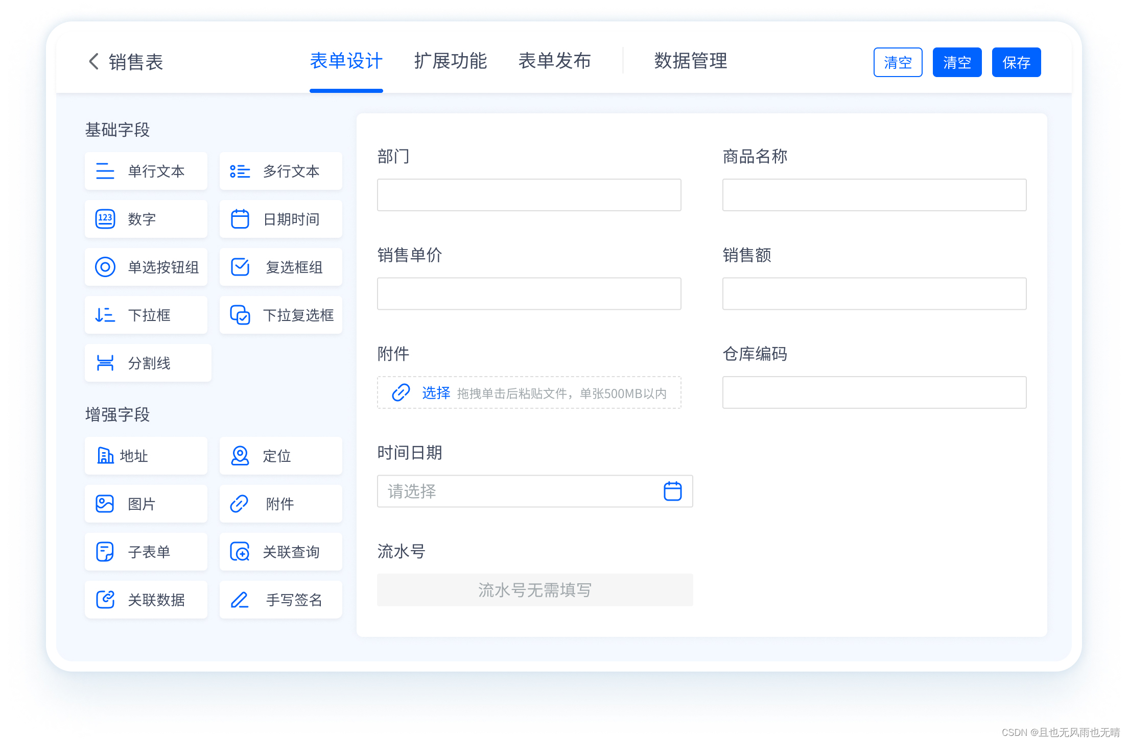Pick the 日期时间 calendar field icon
The height and width of the screenshot is (742, 1128).
(240, 219)
